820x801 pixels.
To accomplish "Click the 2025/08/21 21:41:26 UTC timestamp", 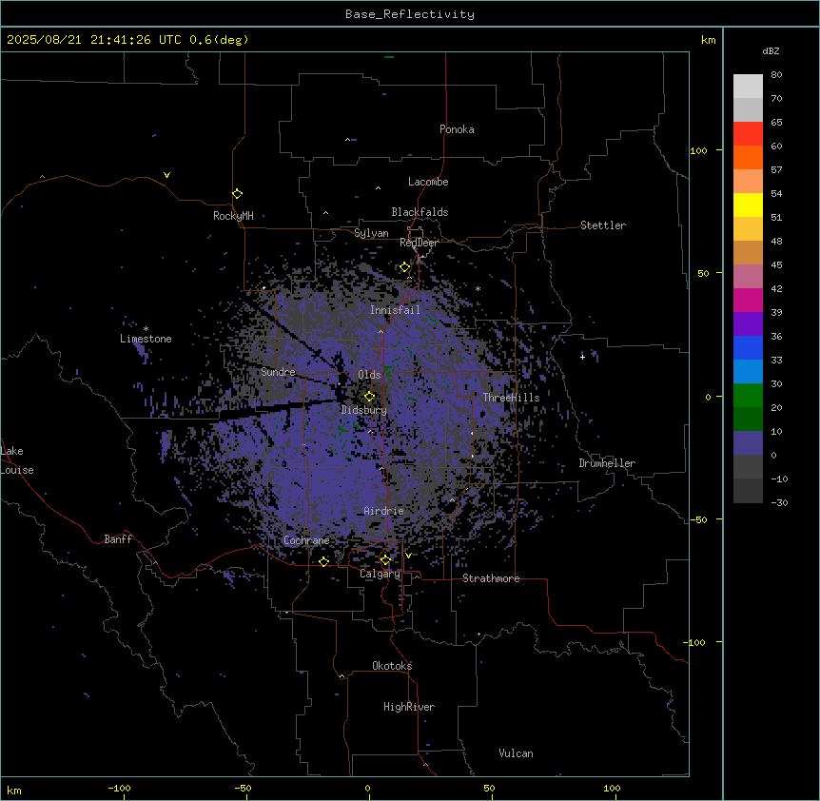I will [94, 40].
